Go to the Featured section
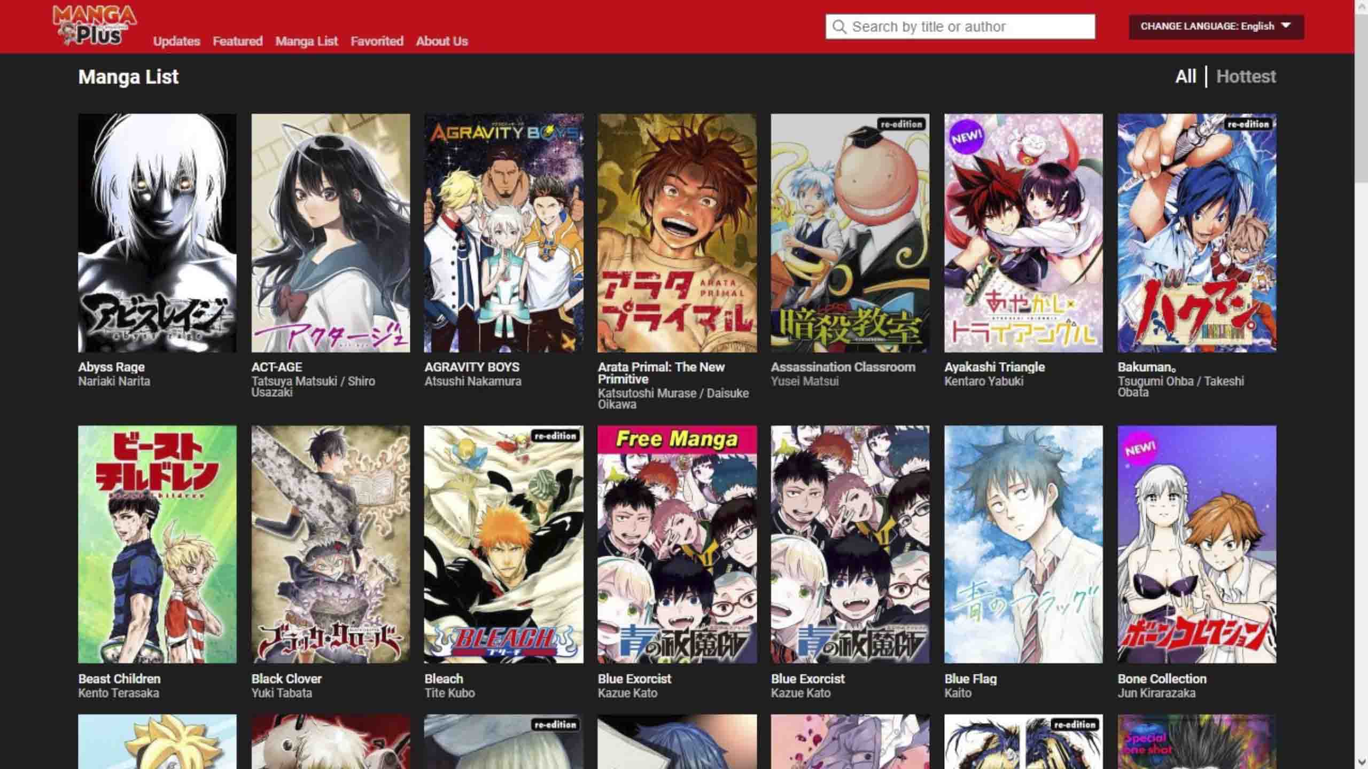This screenshot has width=1368, height=769. pos(237,41)
